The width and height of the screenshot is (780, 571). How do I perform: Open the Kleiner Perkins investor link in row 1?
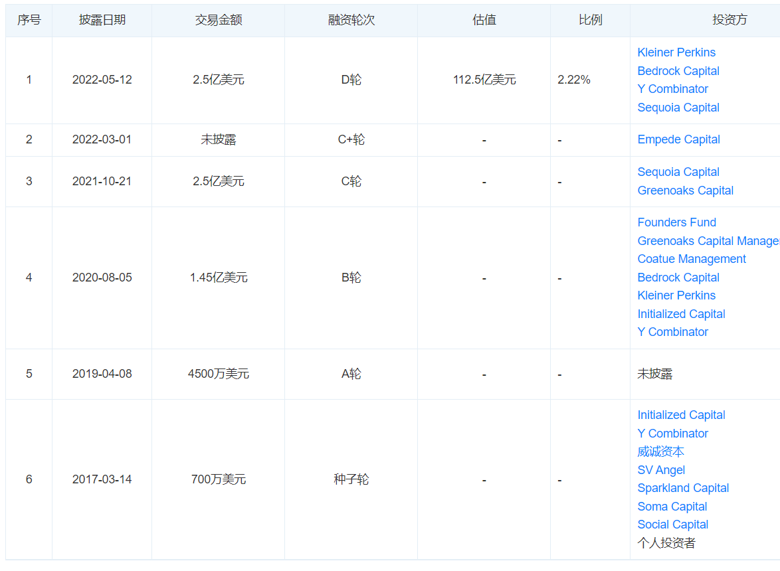click(676, 52)
